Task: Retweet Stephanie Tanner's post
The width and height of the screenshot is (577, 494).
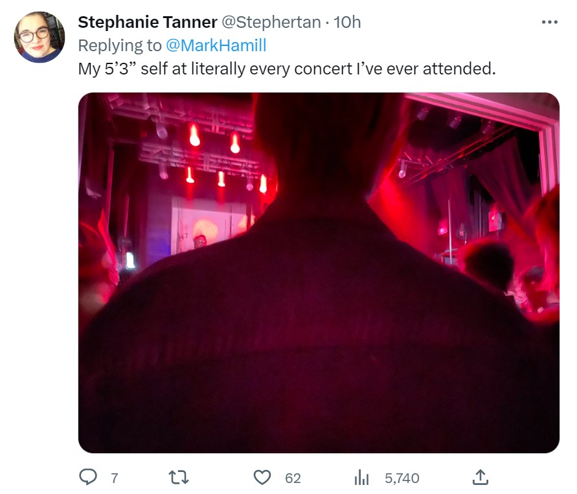Action: (x=177, y=478)
